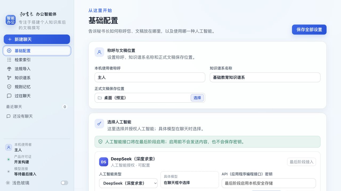Viewport: 341px width, 191px height.
Task: Click the chat icon next to 还没有聊天
Action: coord(9,116)
